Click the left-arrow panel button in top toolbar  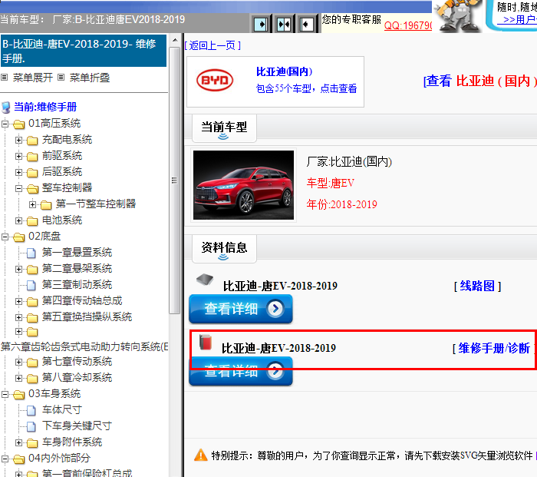tap(307, 25)
